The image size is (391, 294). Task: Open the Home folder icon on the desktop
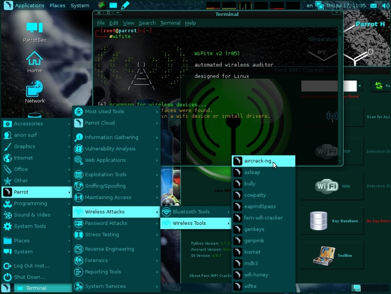tap(34, 60)
